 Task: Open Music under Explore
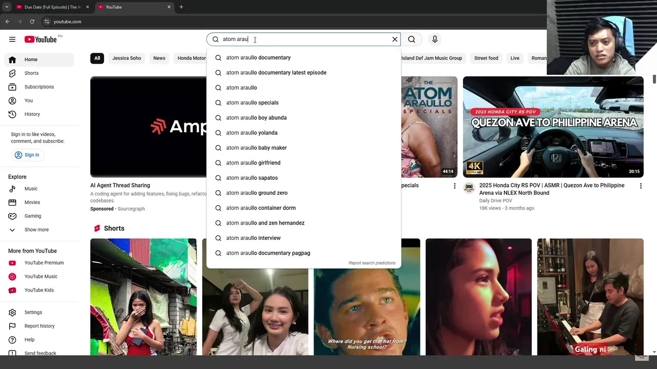[39, 189]
